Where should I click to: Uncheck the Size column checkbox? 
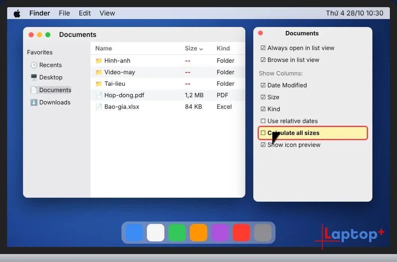point(263,97)
